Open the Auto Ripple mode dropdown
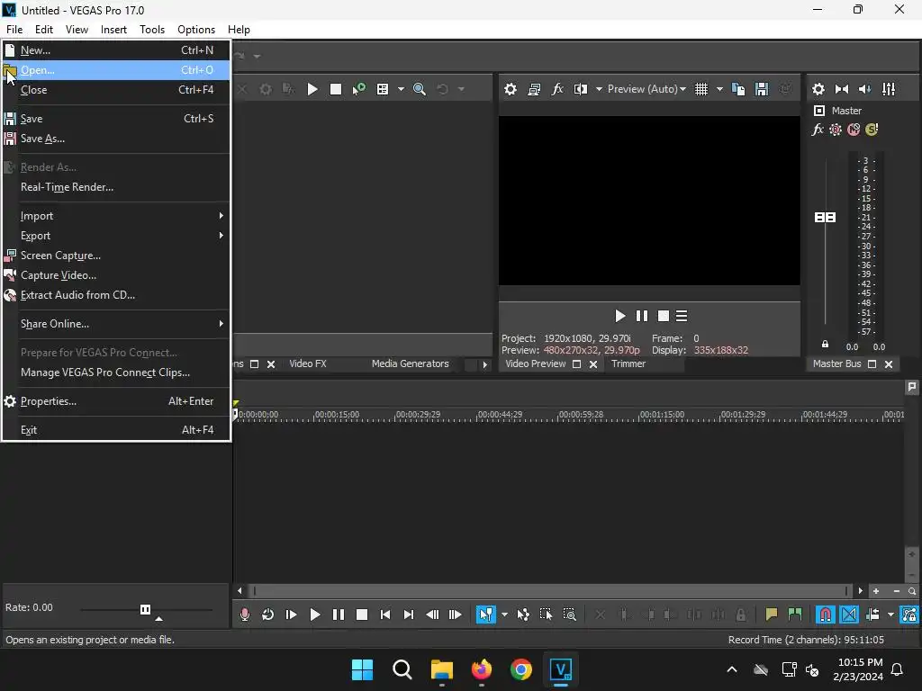This screenshot has width=922, height=691. click(x=890, y=615)
